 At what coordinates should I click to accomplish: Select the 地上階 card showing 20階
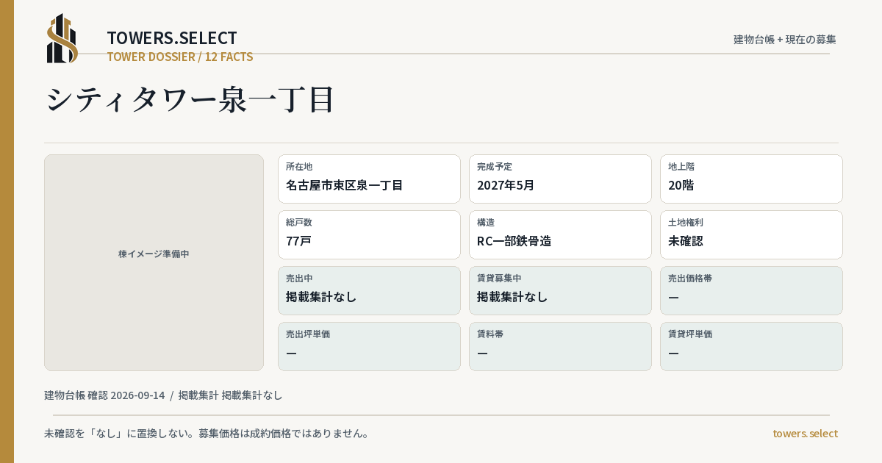point(751,179)
